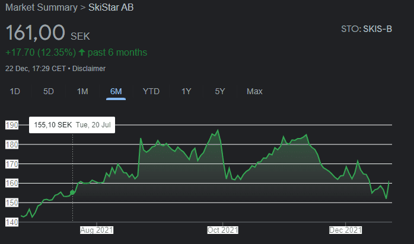Click the Dec 2021 axis label

coord(345,230)
